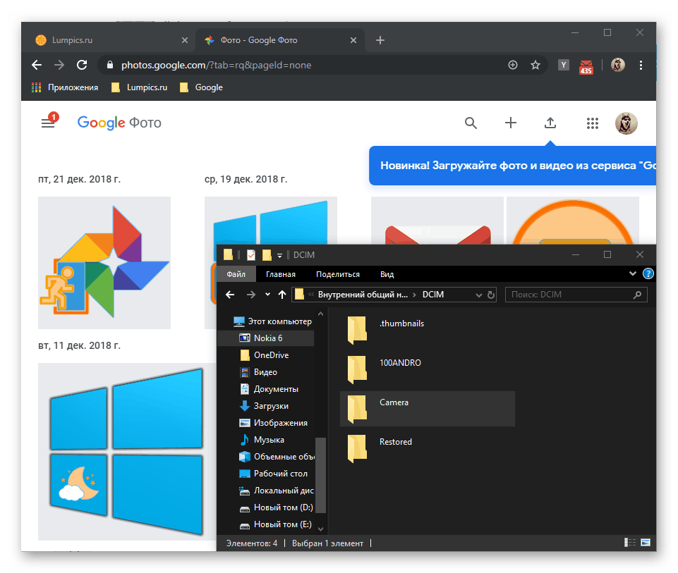Open the Поделиться ribbon tab
This screenshot has width=678, height=573.
click(x=338, y=274)
